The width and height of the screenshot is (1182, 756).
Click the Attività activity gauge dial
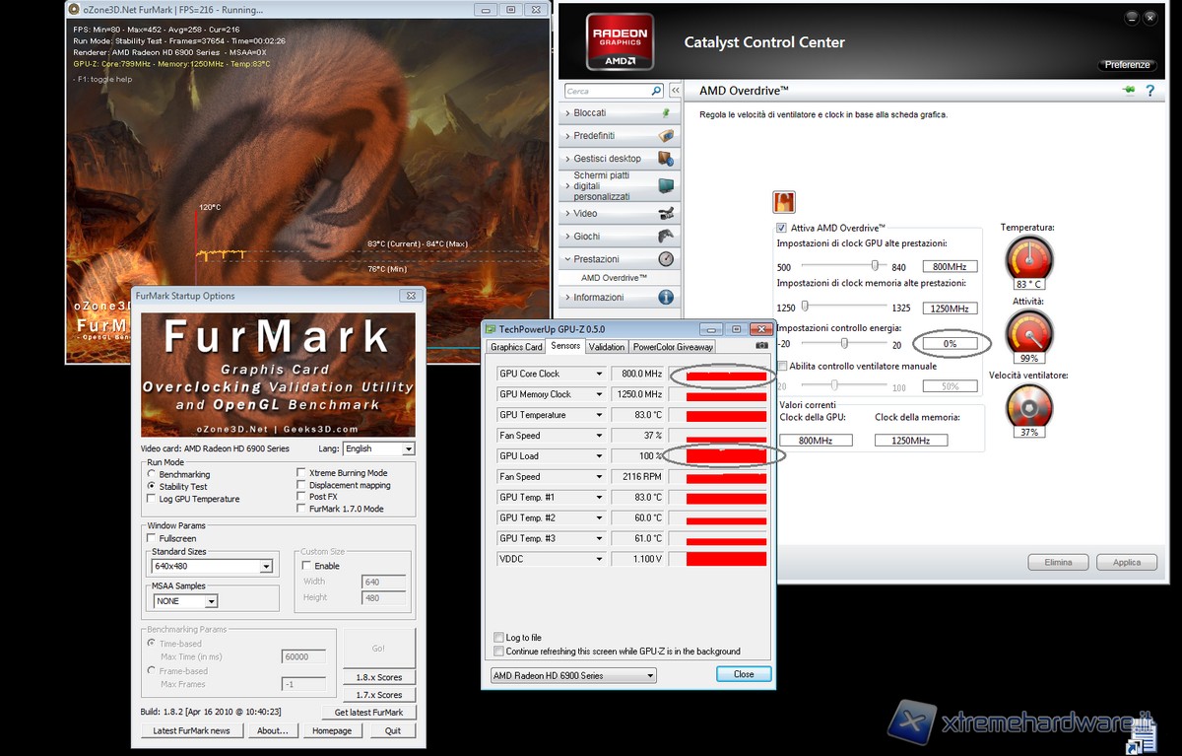[1029, 332]
